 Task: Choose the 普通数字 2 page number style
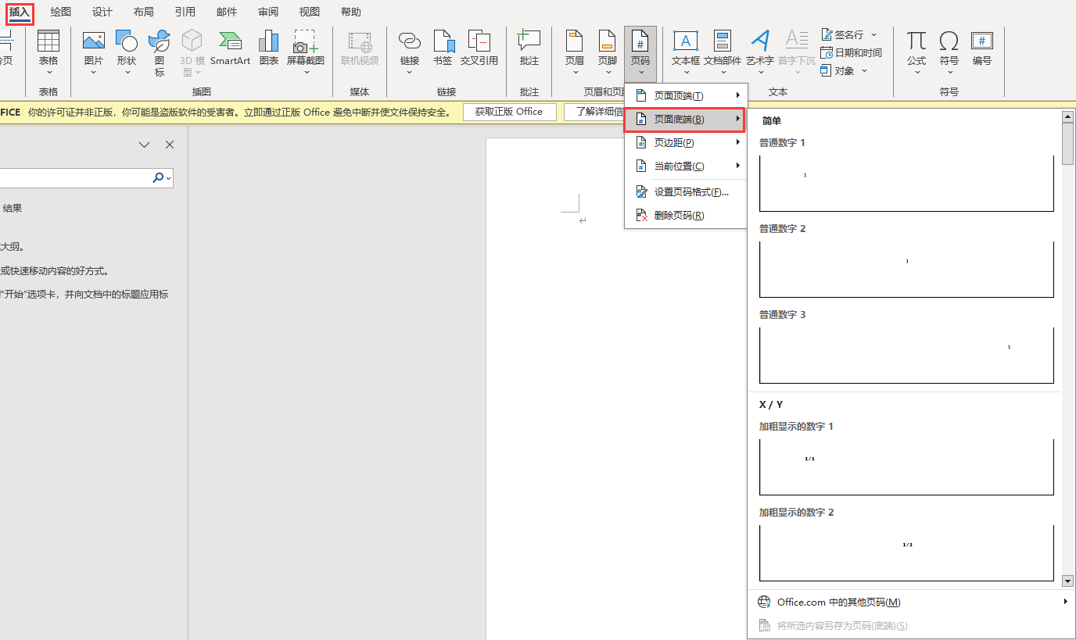coord(906,266)
